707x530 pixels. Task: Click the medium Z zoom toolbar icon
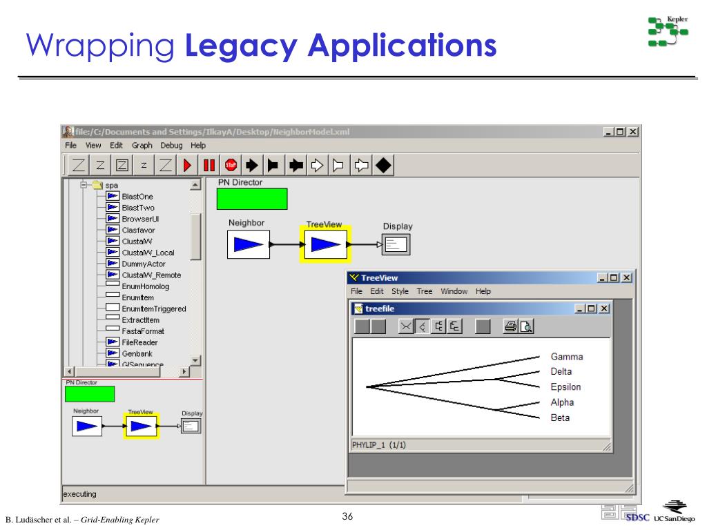(100, 165)
